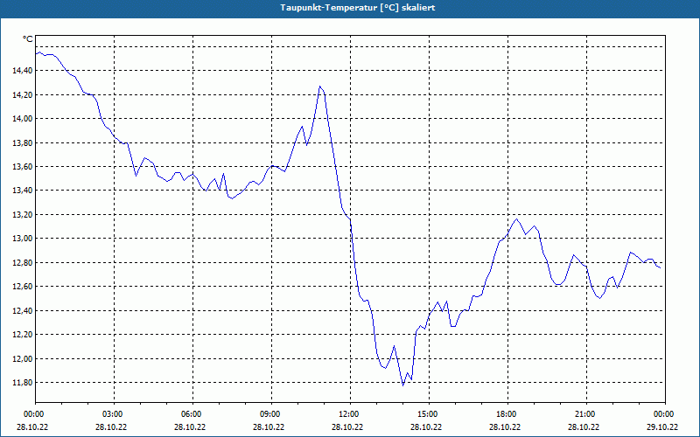
Task: Click the 12:00 time axis label
Action: click(x=350, y=414)
